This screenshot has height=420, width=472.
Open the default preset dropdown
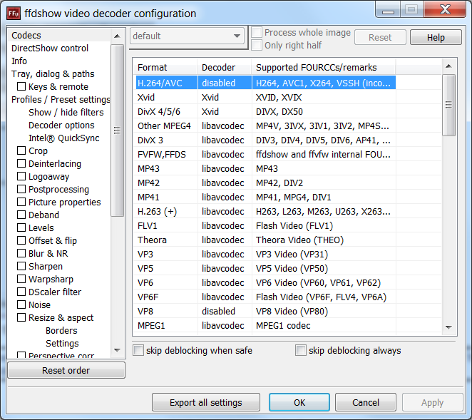188,36
